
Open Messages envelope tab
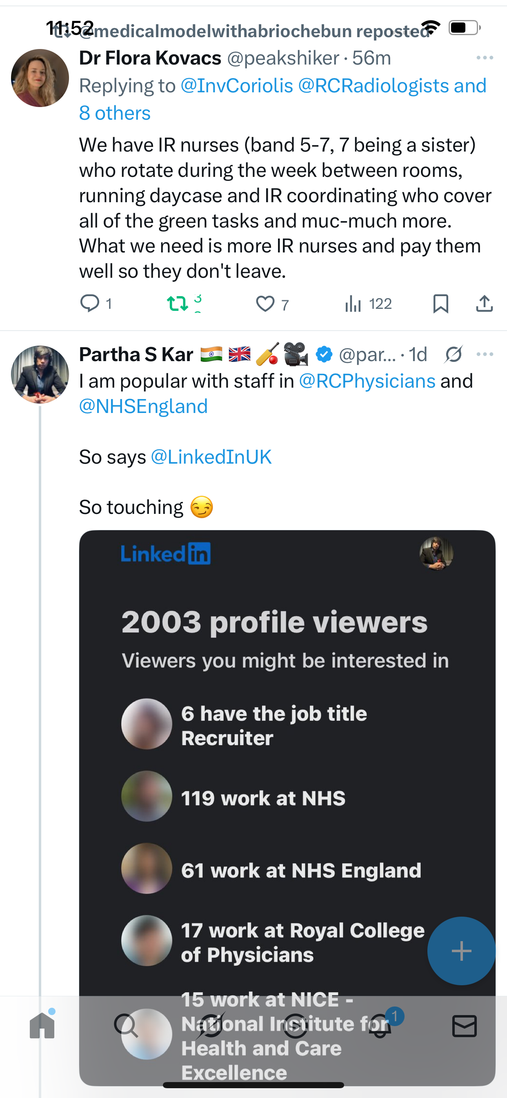(464, 1026)
